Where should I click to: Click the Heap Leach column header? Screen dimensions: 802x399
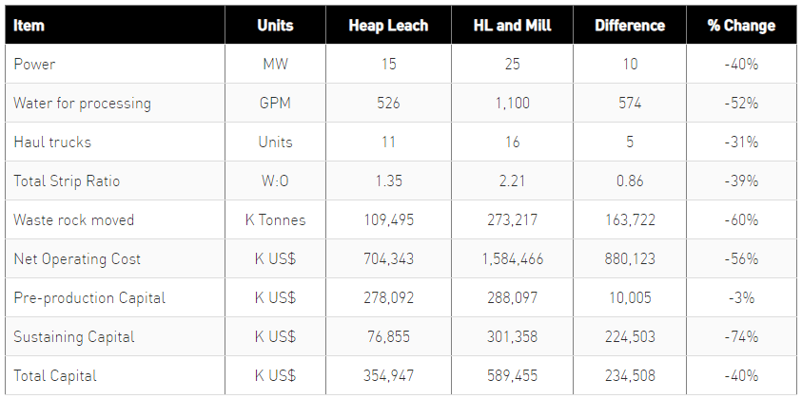387,26
